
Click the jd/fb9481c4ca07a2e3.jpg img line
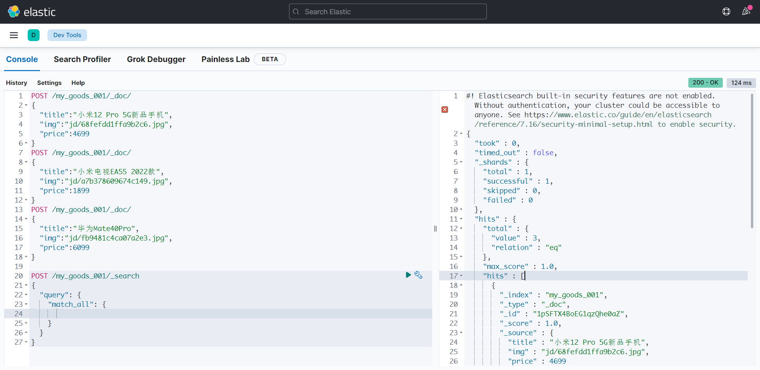(106, 238)
